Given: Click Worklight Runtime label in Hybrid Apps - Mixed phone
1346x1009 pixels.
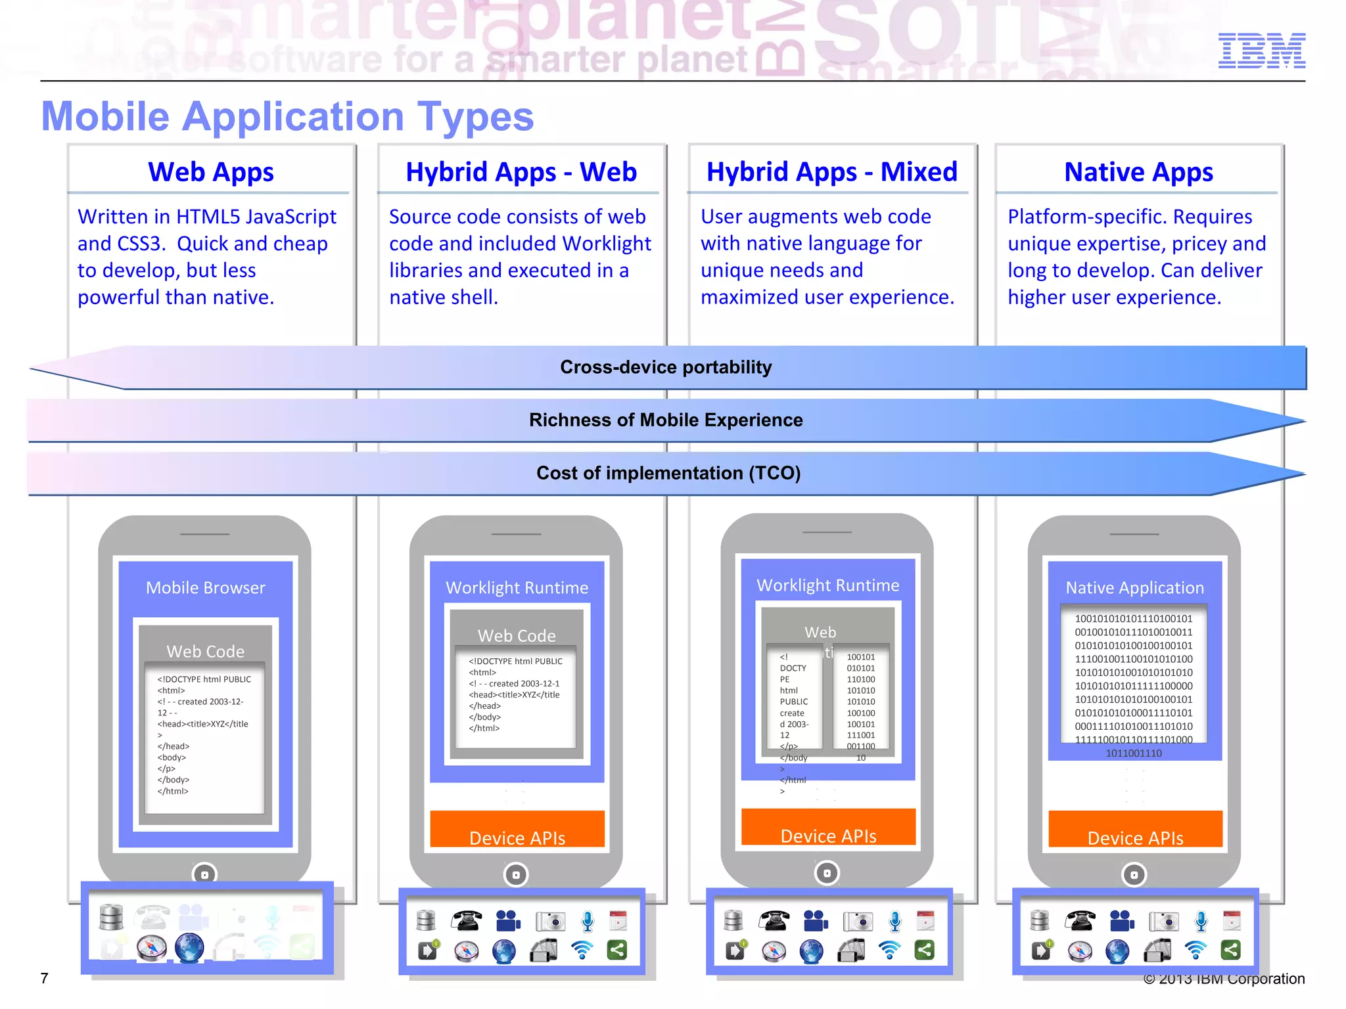Looking at the screenshot, I should point(828,585).
